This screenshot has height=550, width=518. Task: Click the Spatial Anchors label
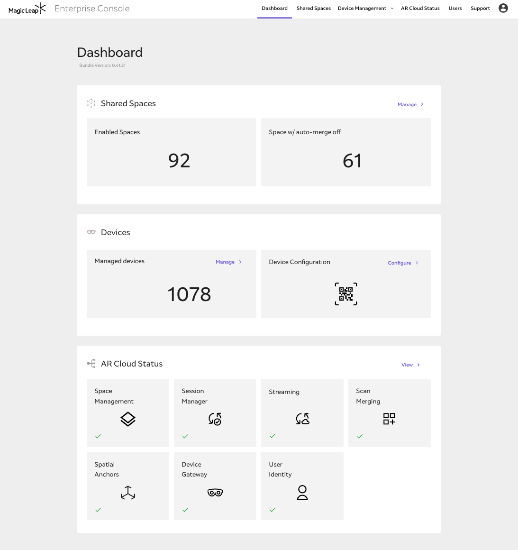(107, 469)
